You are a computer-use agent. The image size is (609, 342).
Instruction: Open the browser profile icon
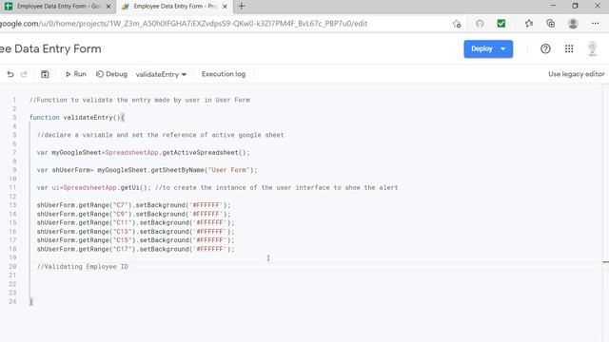click(x=573, y=24)
